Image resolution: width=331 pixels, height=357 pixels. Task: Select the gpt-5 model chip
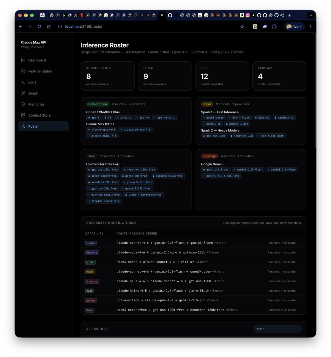click(x=94, y=118)
